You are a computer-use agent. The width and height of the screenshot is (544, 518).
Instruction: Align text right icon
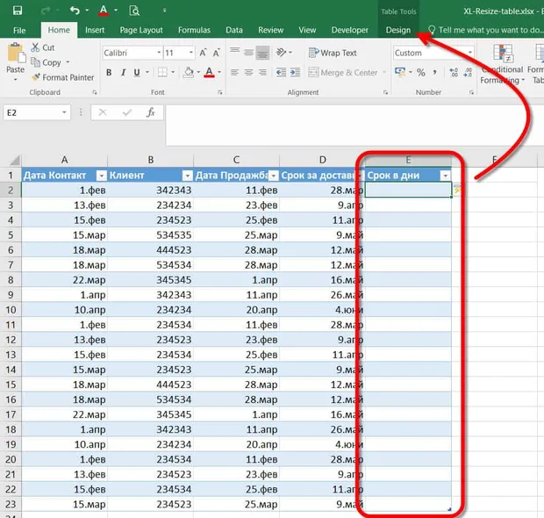(x=262, y=73)
